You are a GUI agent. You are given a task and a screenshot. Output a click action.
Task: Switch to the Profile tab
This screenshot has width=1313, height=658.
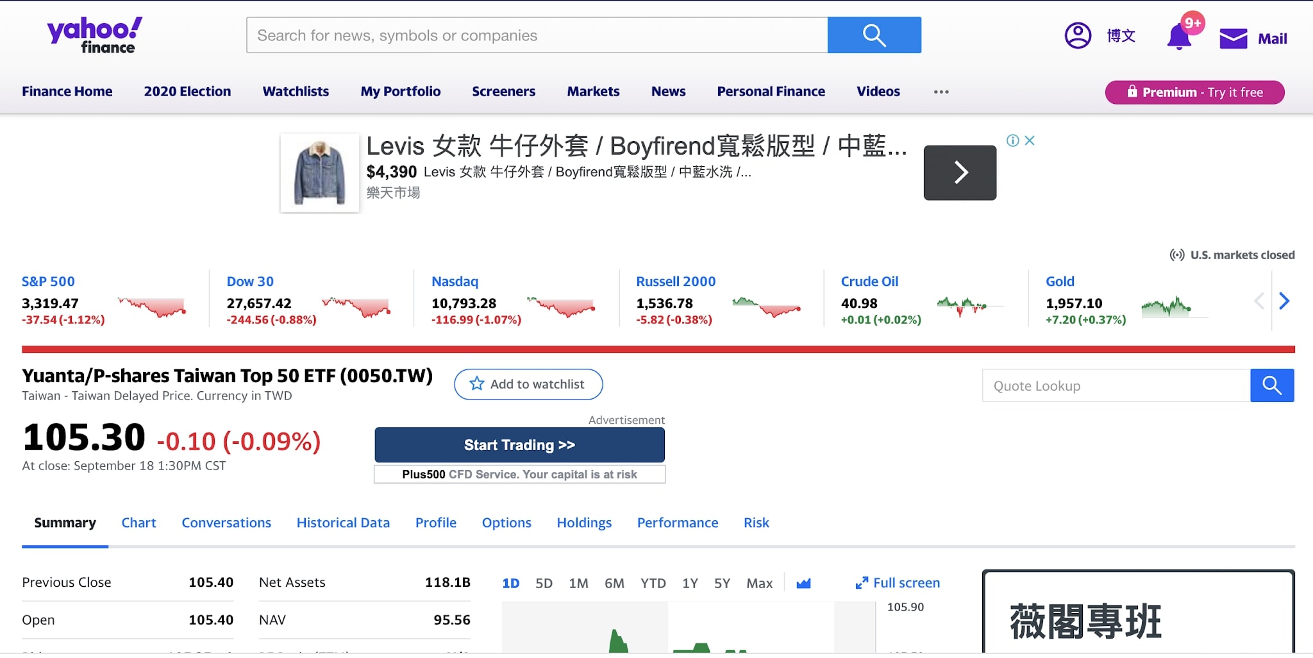(436, 523)
